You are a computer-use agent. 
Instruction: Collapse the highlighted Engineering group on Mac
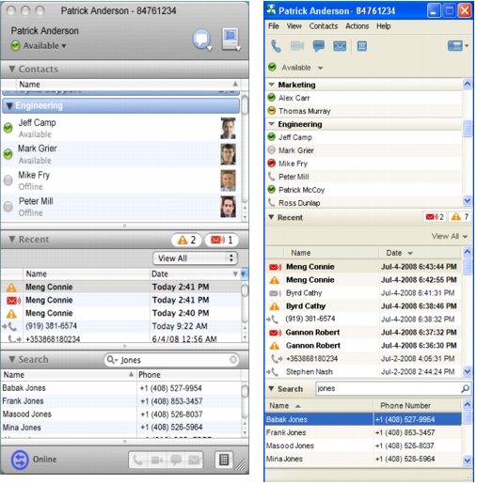(x=9, y=106)
